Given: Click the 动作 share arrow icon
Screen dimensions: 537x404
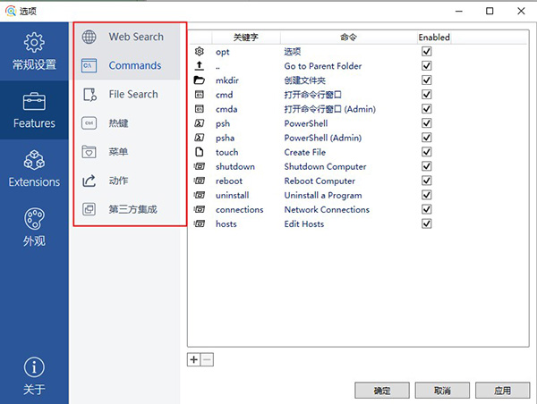Looking at the screenshot, I should (x=89, y=181).
